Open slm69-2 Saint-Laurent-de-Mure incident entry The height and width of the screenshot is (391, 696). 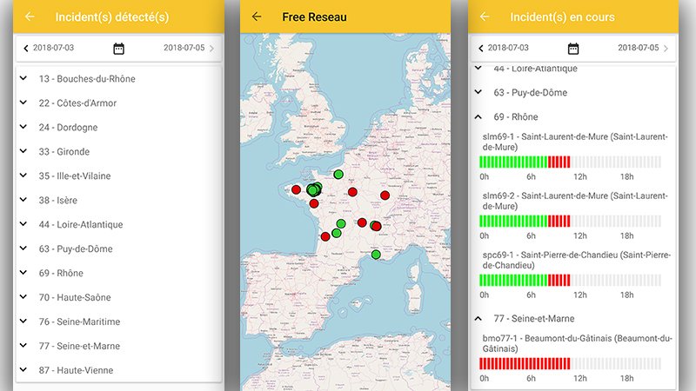(x=575, y=201)
